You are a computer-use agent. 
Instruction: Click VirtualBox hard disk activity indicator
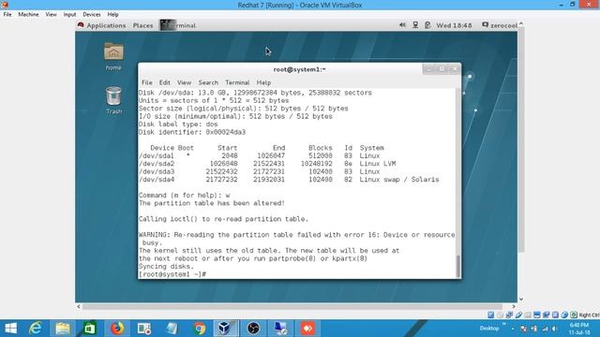click(x=491, y=315)
